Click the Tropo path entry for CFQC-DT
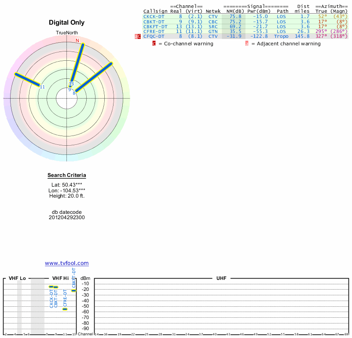352x338 pixels. [x=281, y=37]
